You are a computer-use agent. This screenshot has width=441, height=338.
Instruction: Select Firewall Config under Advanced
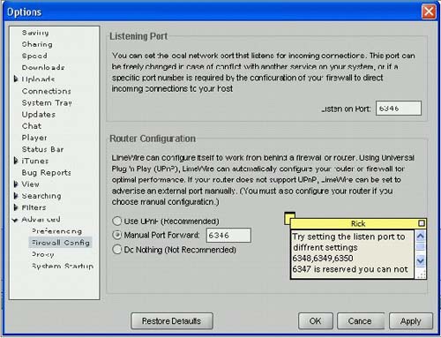(x=60, y=243)
